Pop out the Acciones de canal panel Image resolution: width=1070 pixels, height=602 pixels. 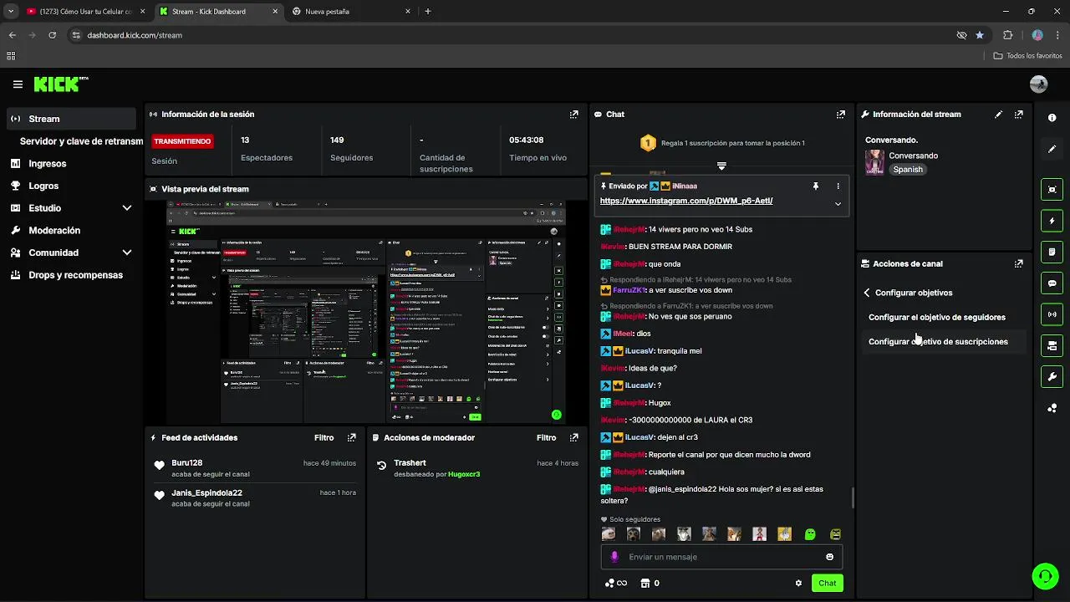click(x=1018, y=263)
